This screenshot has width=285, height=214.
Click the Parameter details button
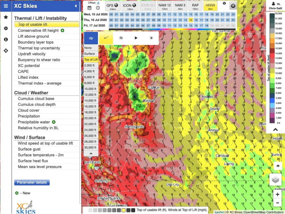[32, 183]
